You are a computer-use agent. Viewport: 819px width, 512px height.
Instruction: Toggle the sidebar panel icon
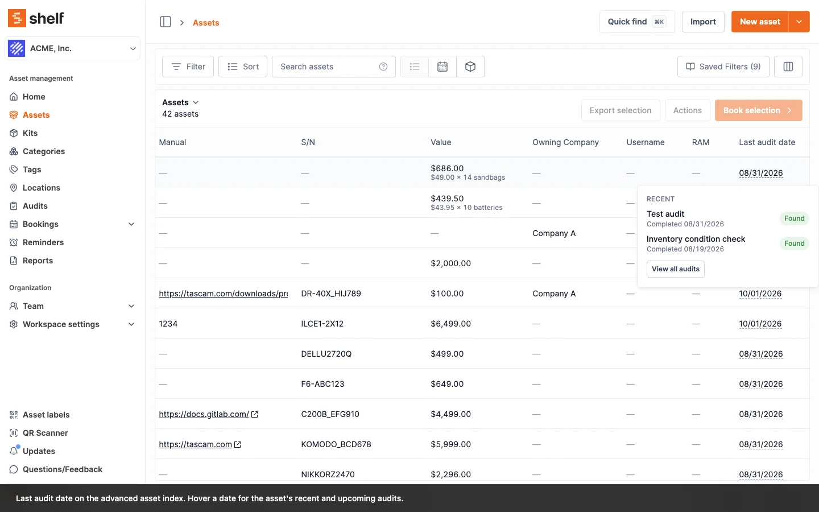[x=166, y=22]
